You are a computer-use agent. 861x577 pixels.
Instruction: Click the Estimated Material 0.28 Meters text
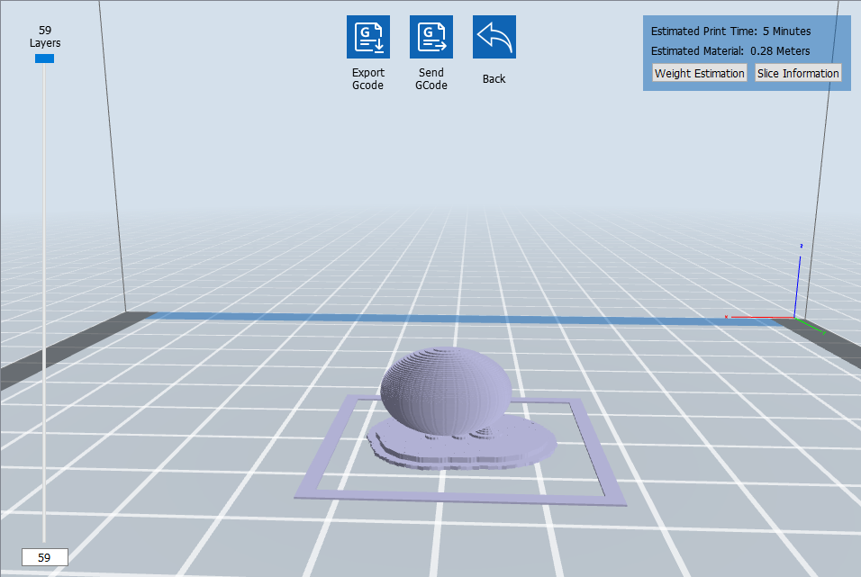(730, 51)
